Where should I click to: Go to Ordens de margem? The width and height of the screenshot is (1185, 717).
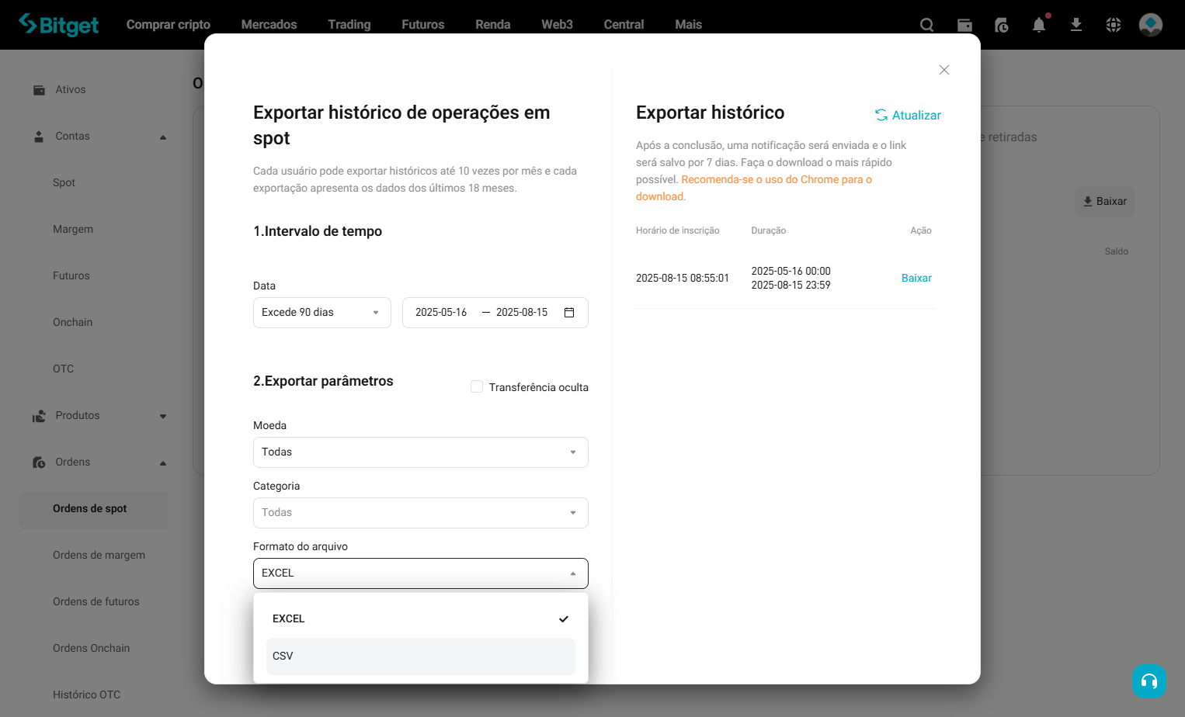pos(99,556)
